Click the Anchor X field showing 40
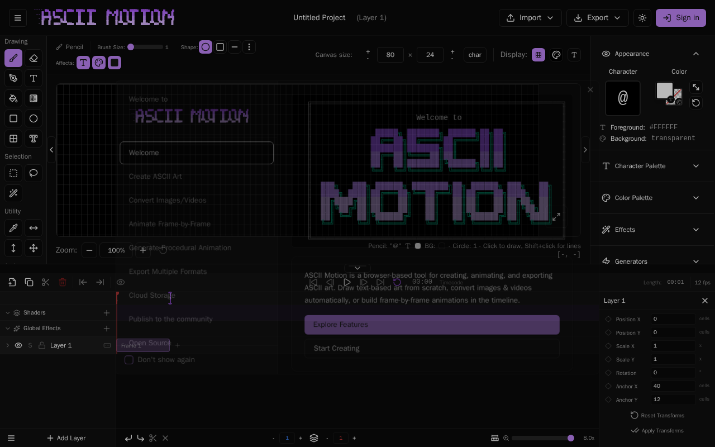The image size is (715, 447). (x=673, y=386)
